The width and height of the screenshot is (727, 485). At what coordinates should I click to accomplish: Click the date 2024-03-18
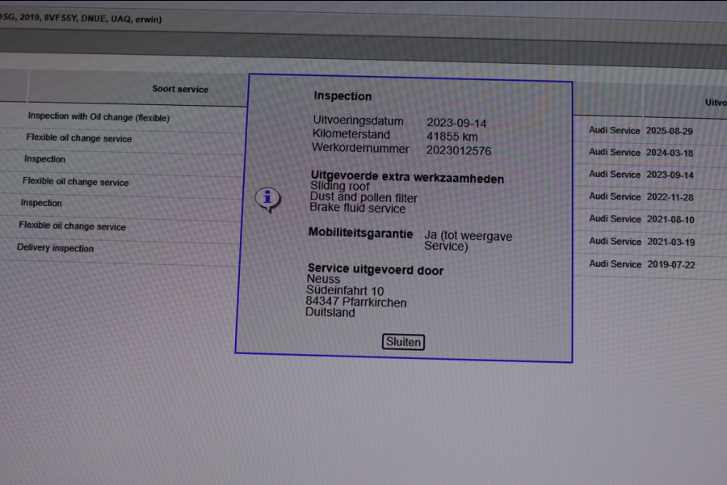click(x=670, y=153)
